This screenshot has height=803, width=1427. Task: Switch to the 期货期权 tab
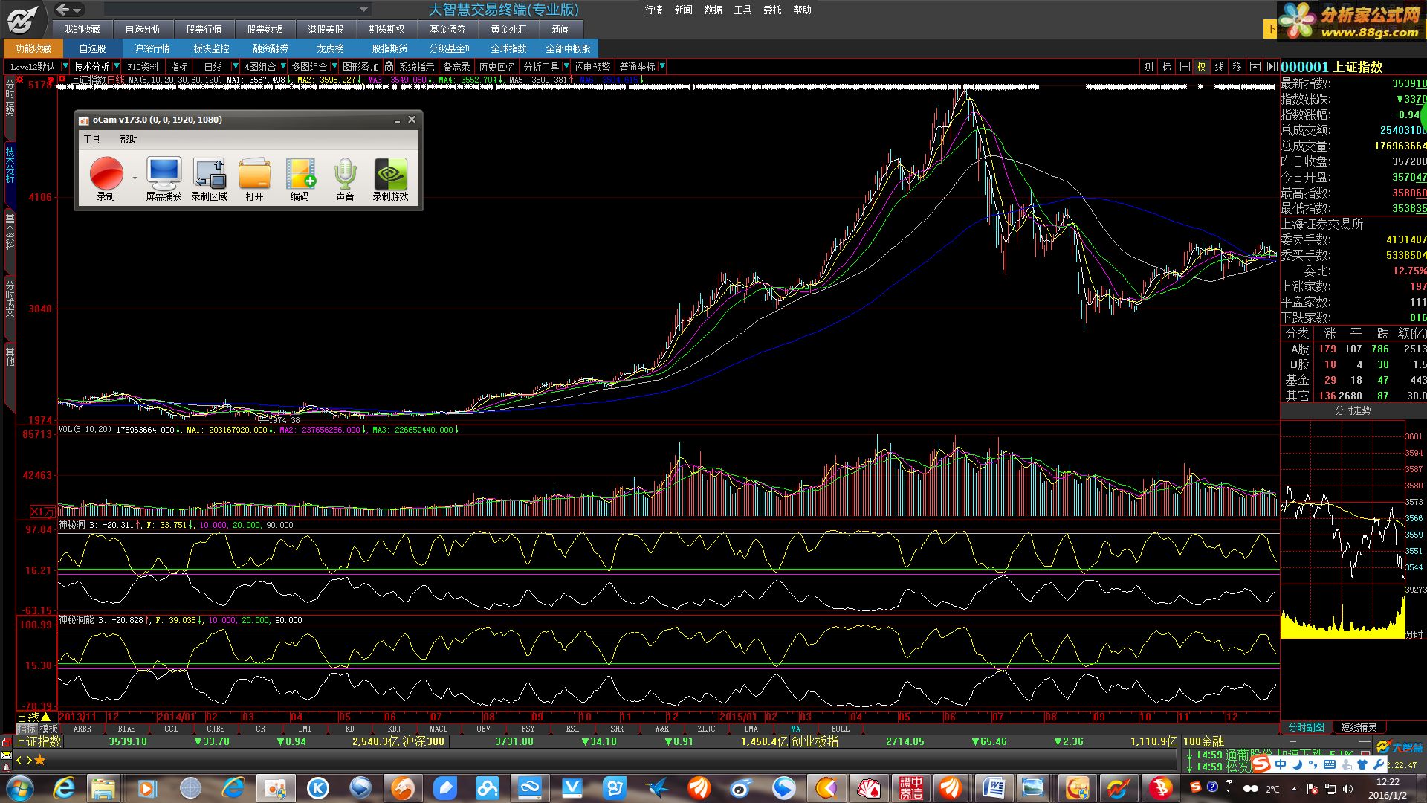[x=386, y=29]
